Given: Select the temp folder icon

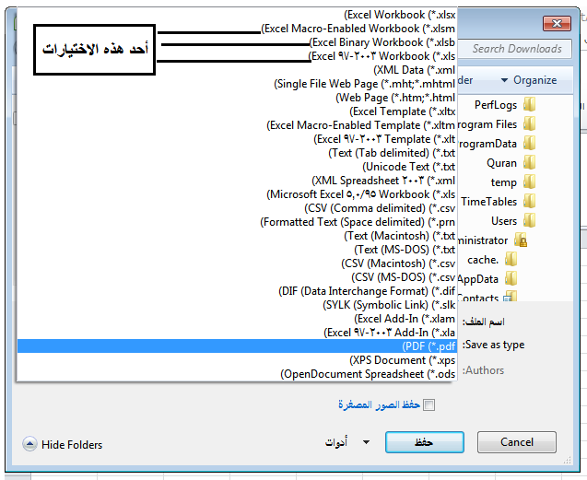Looking at the screenshot, I should (529, 182).
